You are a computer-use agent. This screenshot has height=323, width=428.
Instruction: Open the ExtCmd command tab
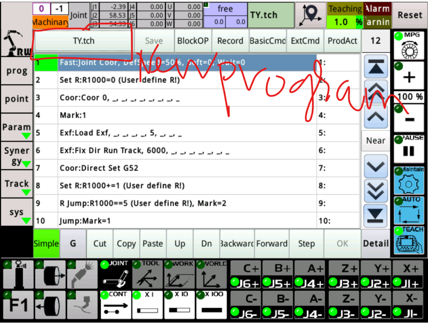pos(305,41)
